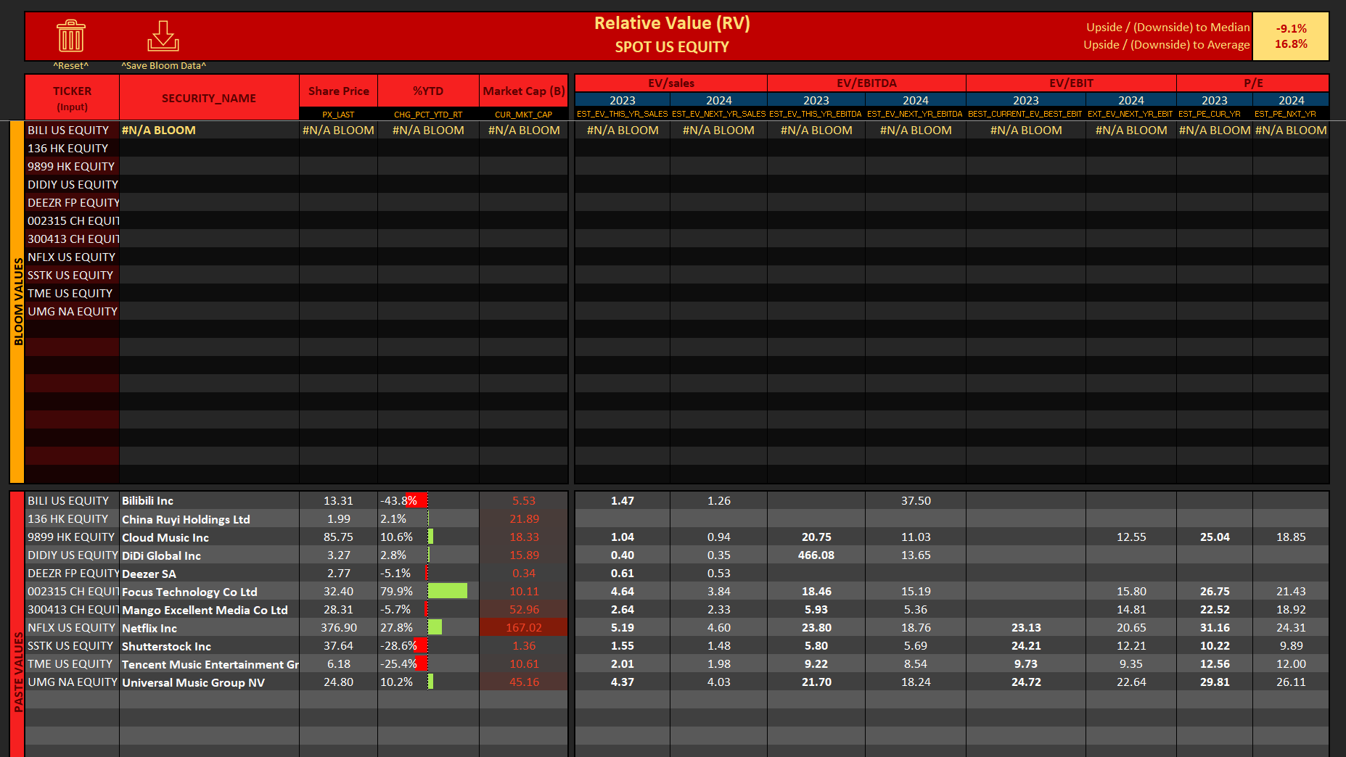Click Netflix 2023 P/E value 31.16

coord(1215,628)
